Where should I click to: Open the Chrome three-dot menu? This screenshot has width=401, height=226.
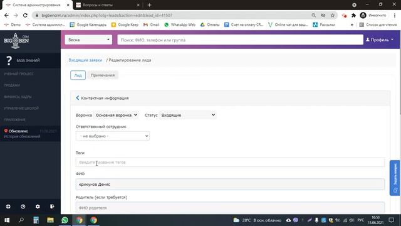click(395, 15)
